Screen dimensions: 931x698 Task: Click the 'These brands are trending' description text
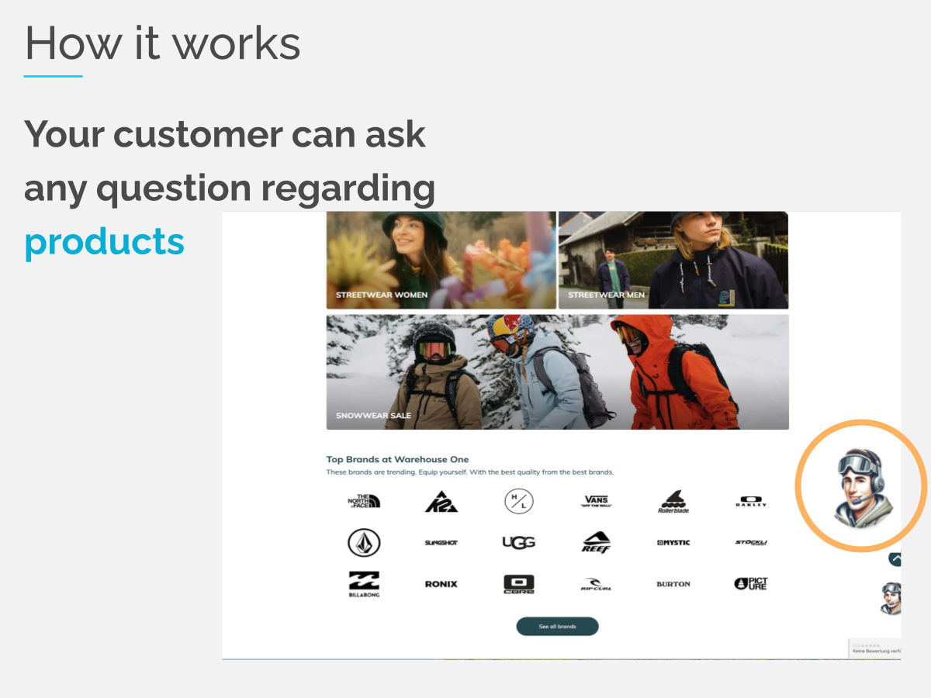469,472
